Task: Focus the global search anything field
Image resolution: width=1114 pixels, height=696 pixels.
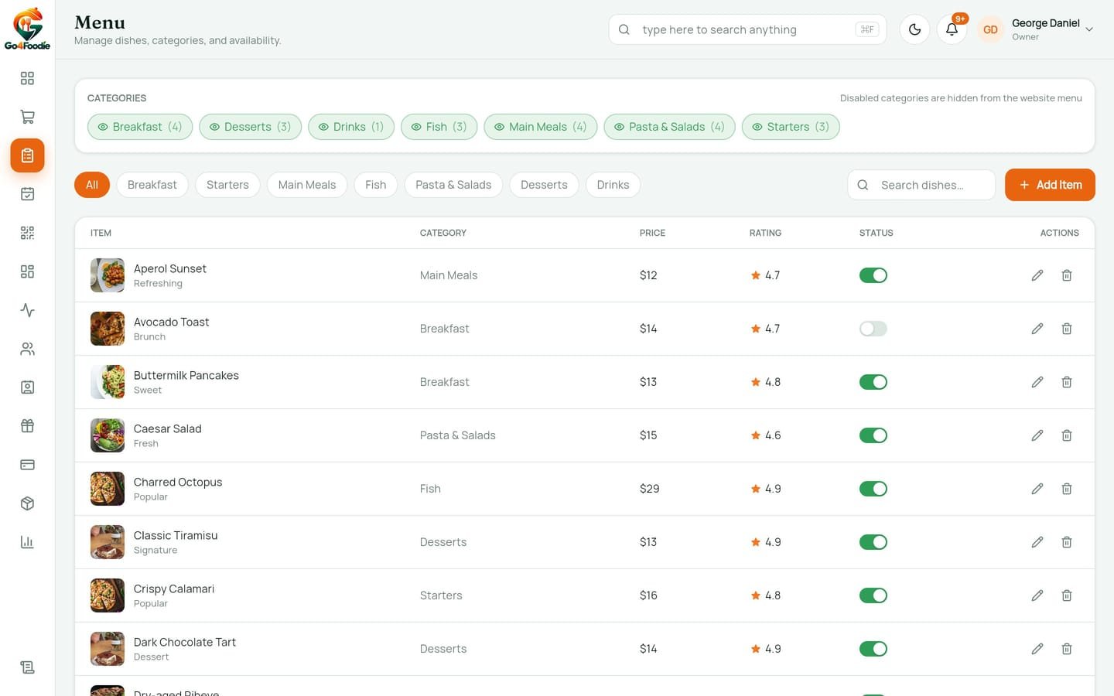Action: click(x=747, y=29)
